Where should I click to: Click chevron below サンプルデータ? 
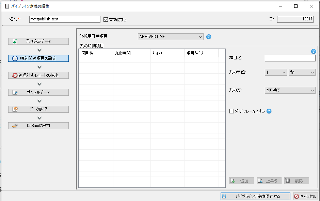click(39, 101)
